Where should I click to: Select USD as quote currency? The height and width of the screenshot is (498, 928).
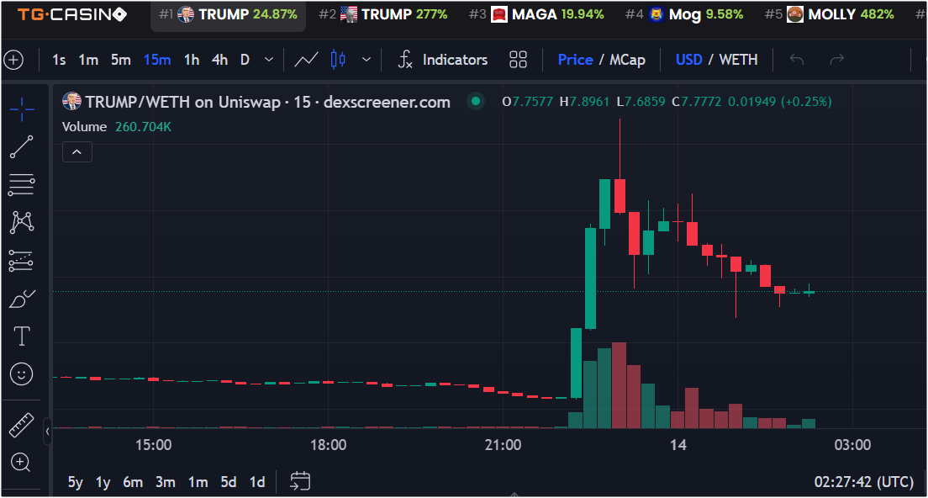pyautogui.click(x=689, y=60)
